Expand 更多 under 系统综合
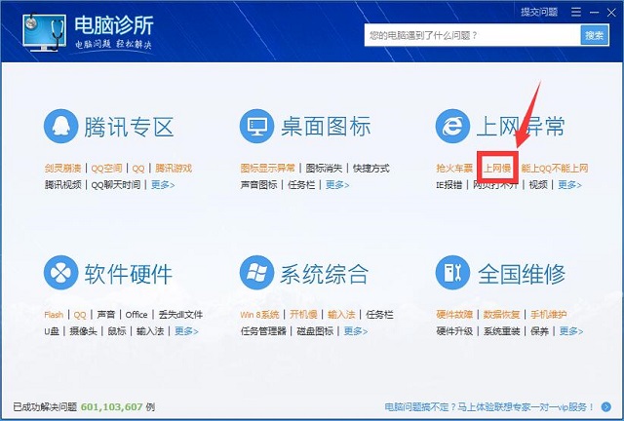624x421 pixels. pyautogui.click(x=356, y=331)
